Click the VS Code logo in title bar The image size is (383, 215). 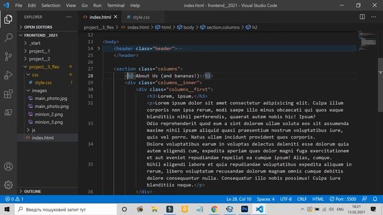(6, 5)
